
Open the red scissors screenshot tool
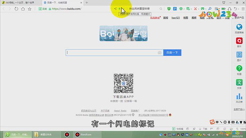(195, 9)
